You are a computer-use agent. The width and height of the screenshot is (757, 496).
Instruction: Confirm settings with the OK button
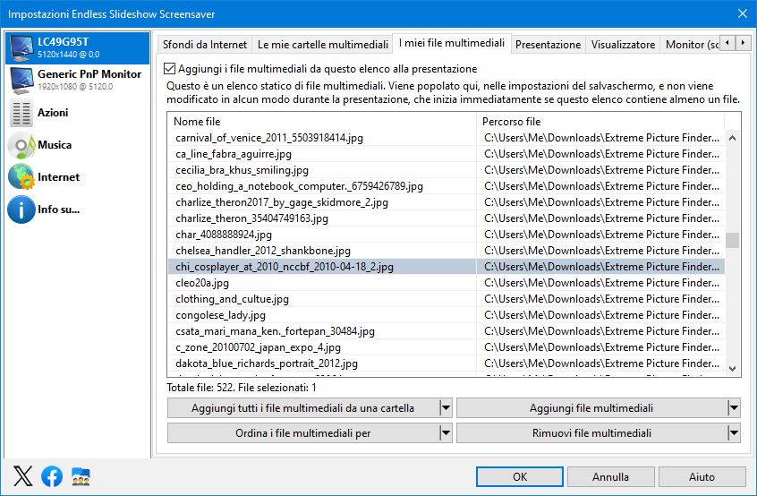click(520, 476)
